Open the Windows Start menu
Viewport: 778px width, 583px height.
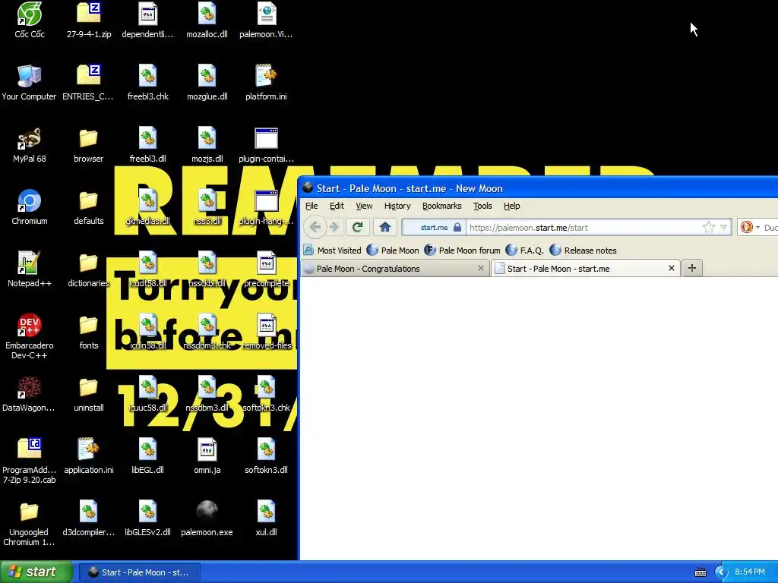(x=36, y=572)
